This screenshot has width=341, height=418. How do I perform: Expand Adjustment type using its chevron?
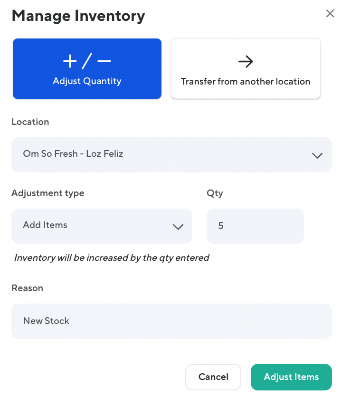tap(178, 227)
